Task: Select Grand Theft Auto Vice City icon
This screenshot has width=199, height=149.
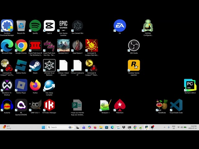Action: click(x=49, y=47)
